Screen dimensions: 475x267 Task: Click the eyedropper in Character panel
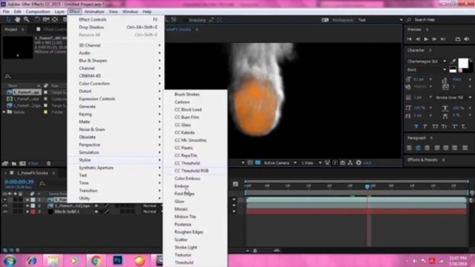[x=453, y=61]
